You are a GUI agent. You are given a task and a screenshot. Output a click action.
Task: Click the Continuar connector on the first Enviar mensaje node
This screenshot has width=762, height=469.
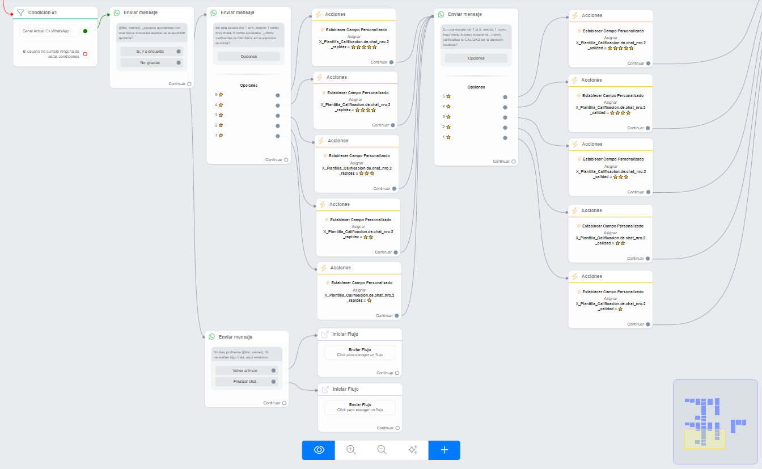(189, 84)
